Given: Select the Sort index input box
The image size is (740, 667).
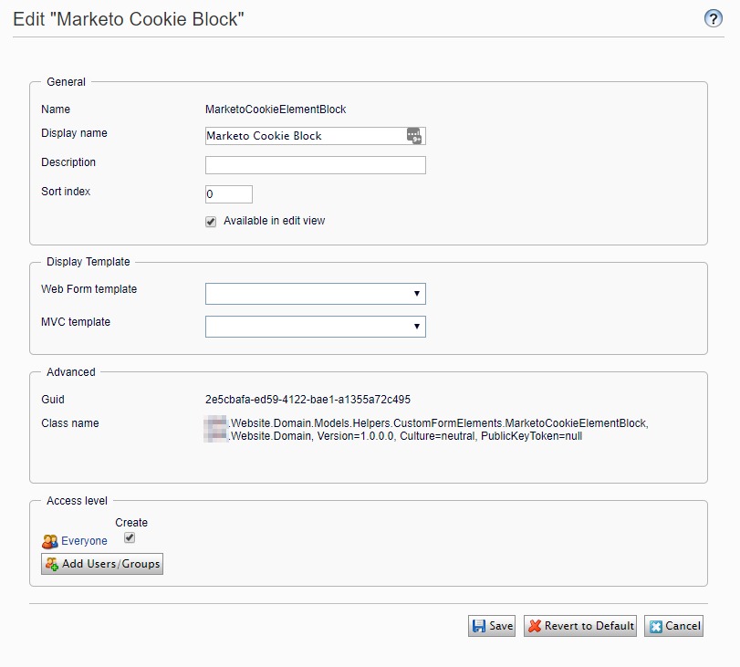Looking at the screenshot, I should [x=228, y=194].
